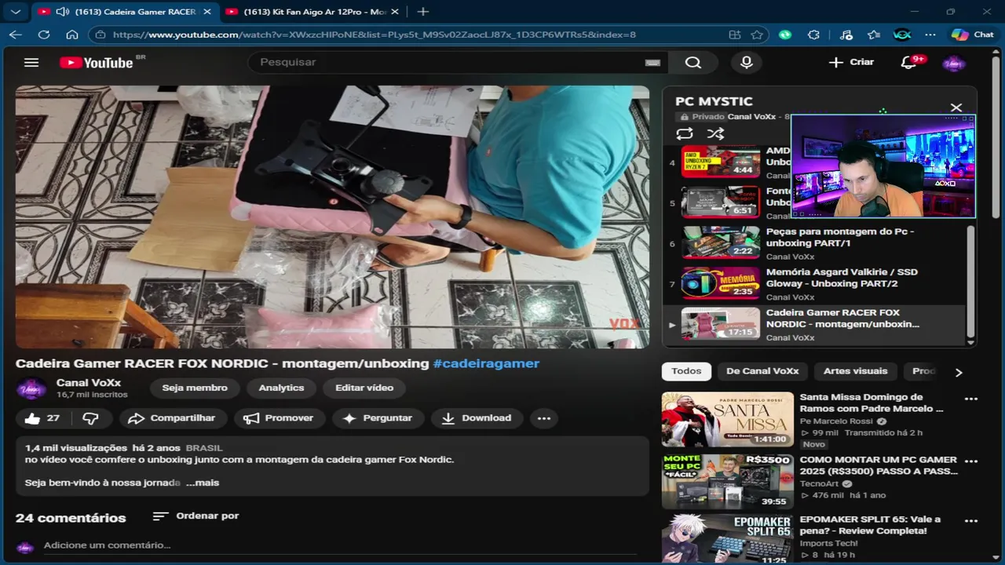Click the magnifier search button

(693, 63)
